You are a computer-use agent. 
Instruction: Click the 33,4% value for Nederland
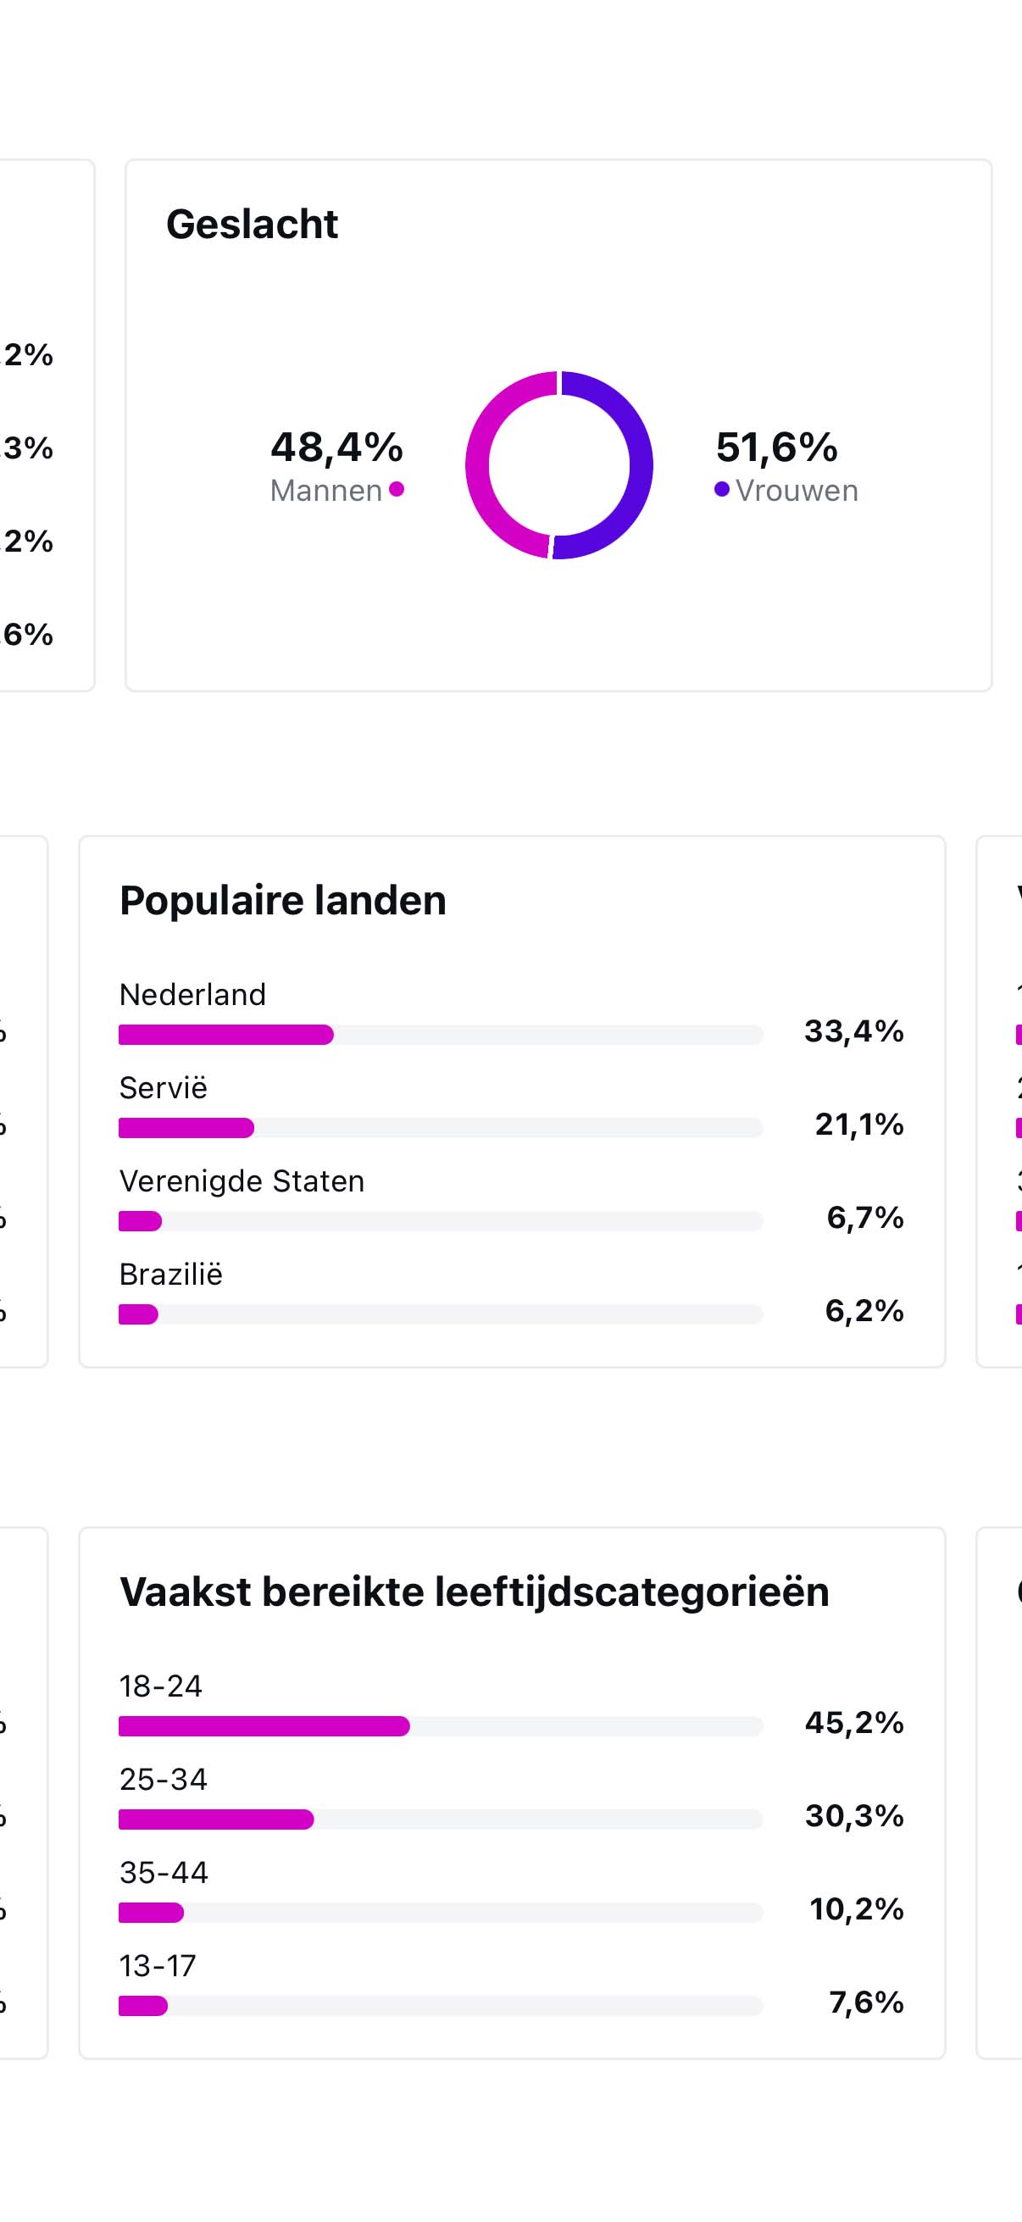(x=854, y=1030)
